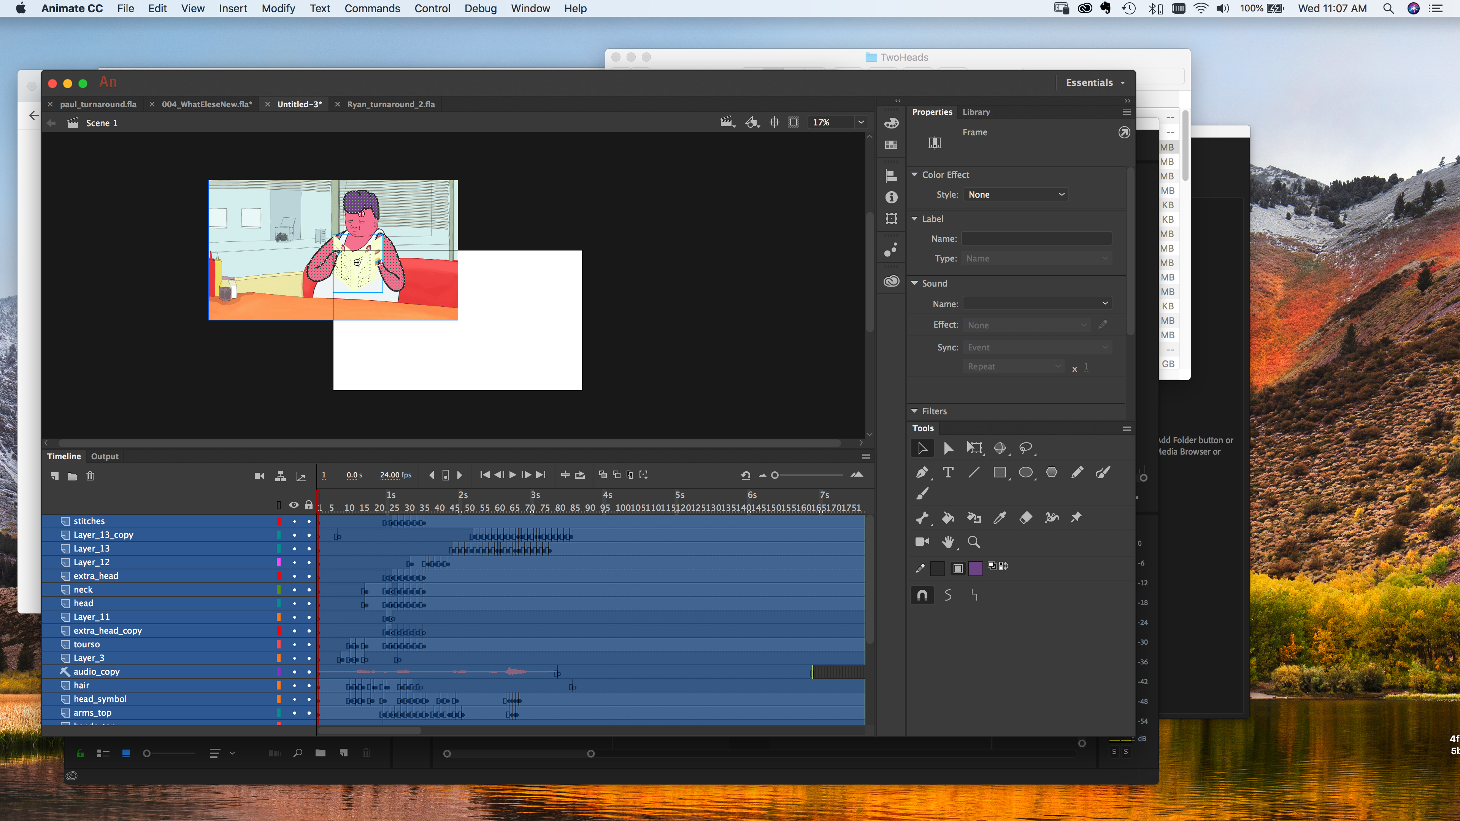The width and height of the screenshot is (1460, 821).
Task: Select the Lasso tool
Action: 1025,448
